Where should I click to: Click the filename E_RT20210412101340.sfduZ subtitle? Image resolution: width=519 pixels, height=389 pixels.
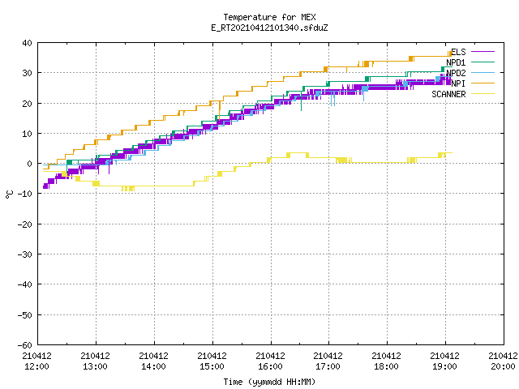(x=269, y=28)
